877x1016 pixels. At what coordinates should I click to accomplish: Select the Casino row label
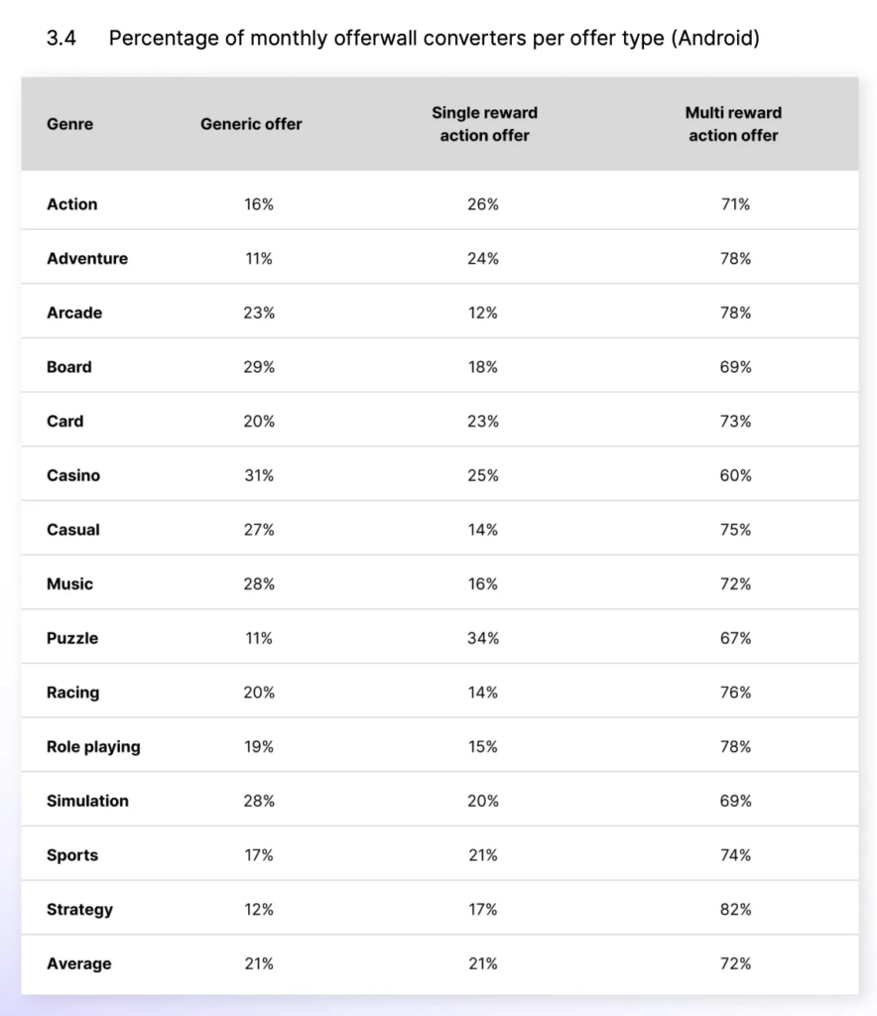(x=72, y=475)
